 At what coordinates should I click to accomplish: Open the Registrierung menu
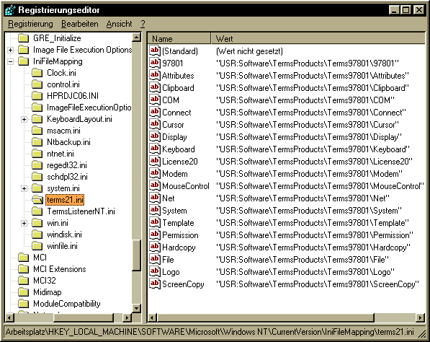[x=30, y=24]
